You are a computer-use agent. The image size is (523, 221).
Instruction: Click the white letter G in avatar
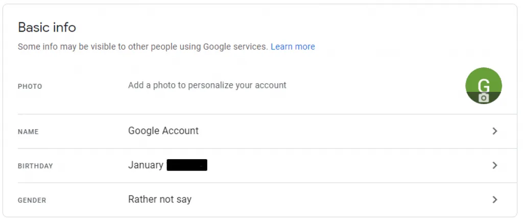(x=484, y=86)
